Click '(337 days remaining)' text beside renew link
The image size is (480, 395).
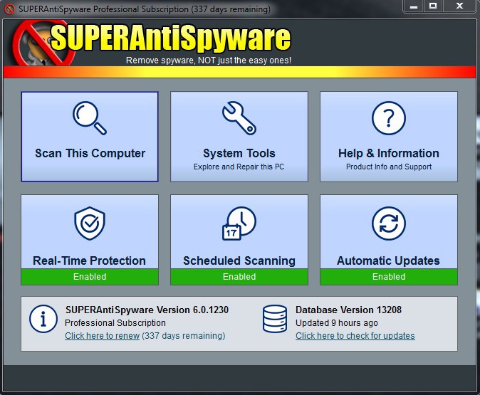(x=184, y=336)
